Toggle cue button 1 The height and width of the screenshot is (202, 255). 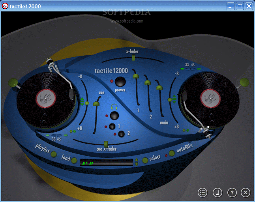pos(112,126)
